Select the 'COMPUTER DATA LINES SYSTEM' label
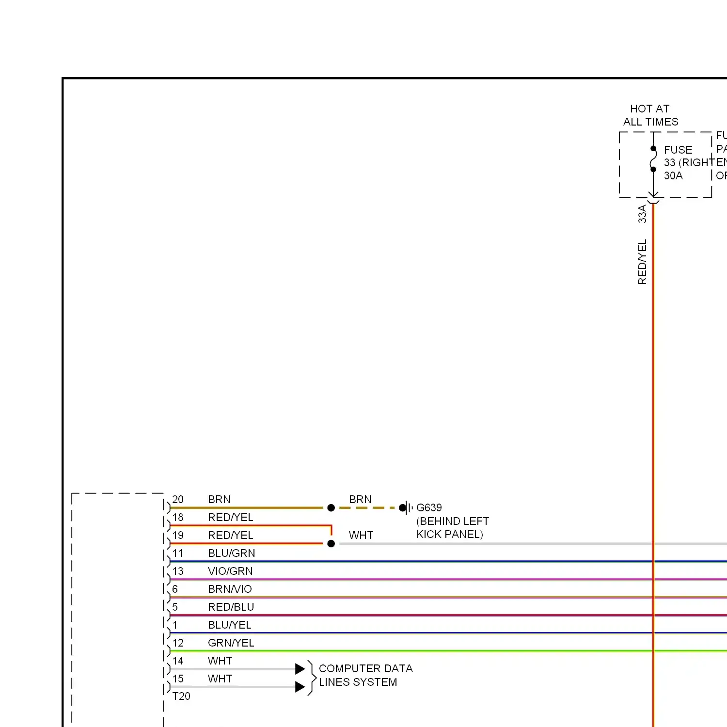The image size is (727, 727). 366,675
